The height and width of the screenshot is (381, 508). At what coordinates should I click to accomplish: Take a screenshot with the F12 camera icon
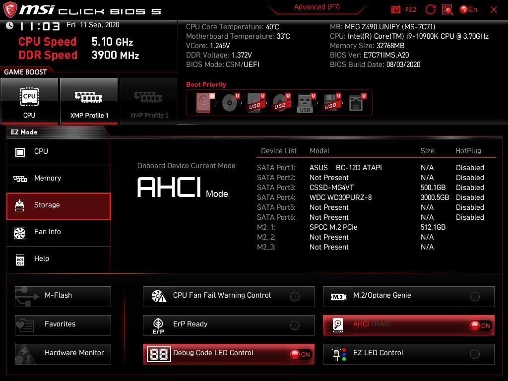395,9
